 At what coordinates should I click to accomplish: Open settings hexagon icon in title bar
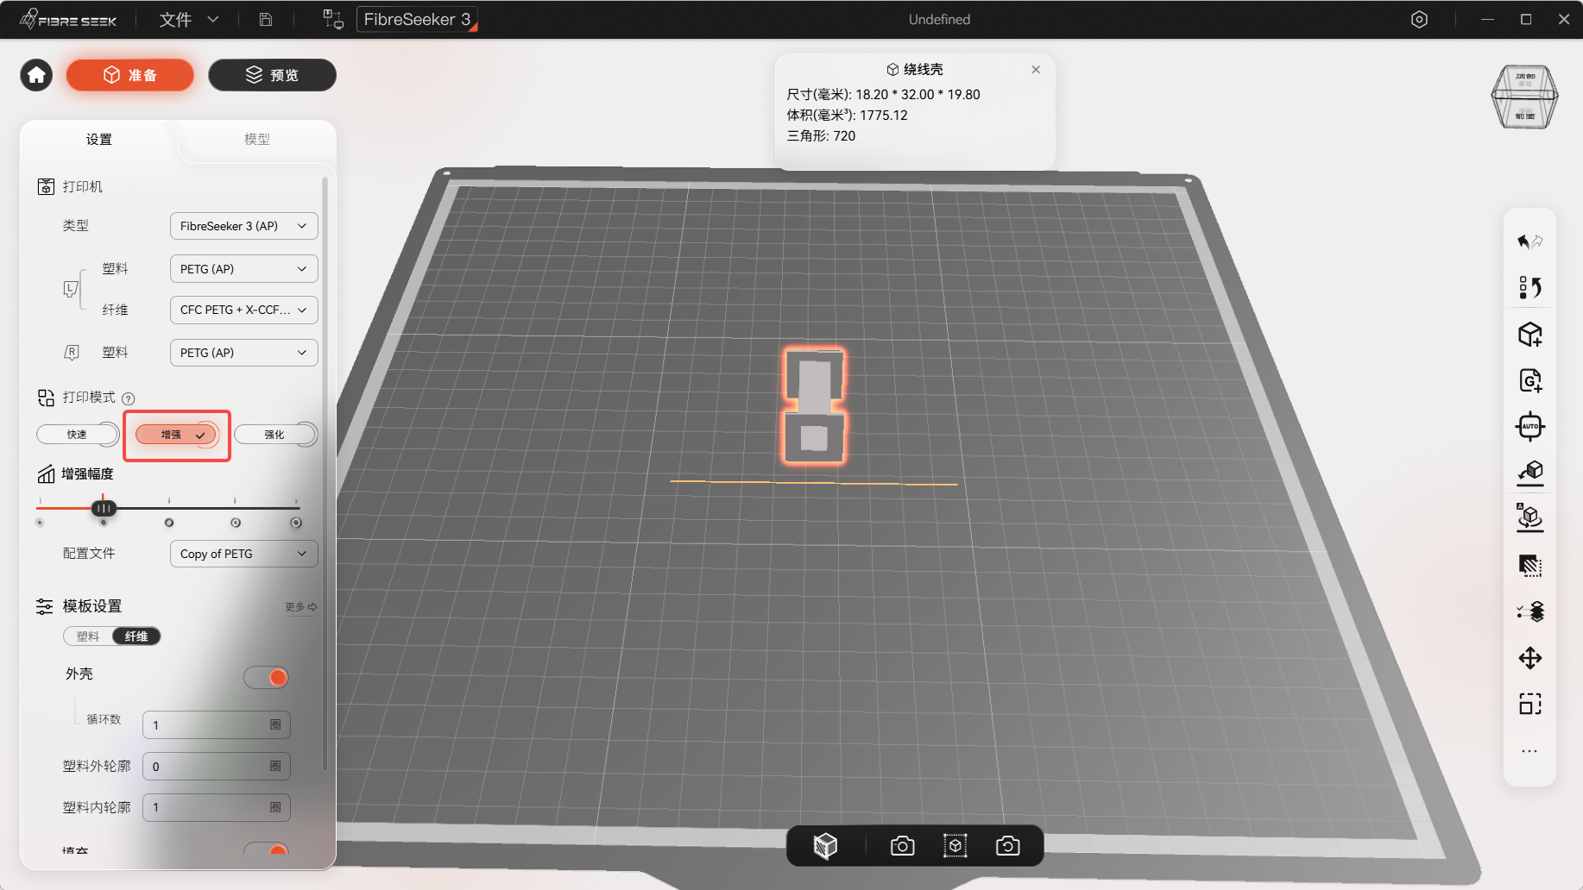pos(1419,19)
